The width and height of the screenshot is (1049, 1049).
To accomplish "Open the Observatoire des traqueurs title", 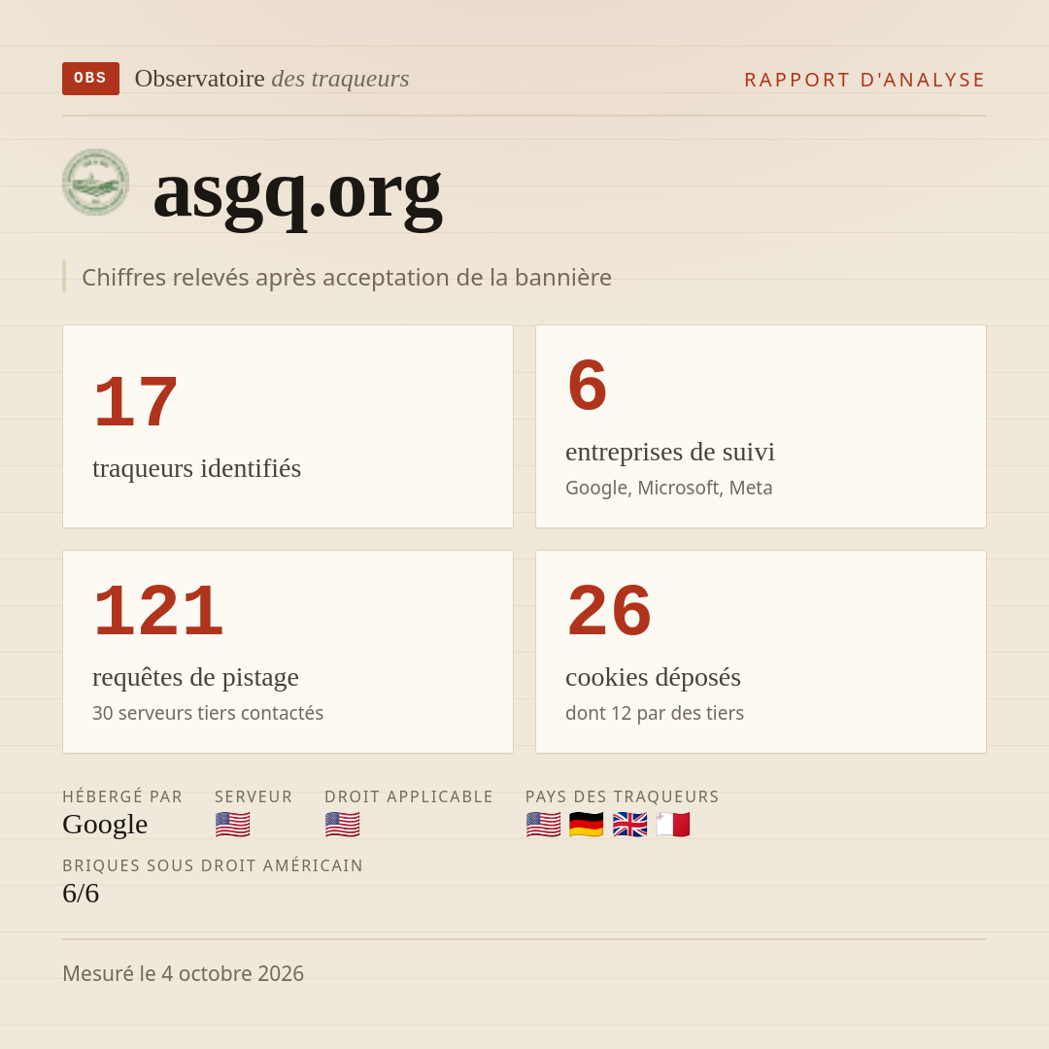I will [x=272, y=79].
